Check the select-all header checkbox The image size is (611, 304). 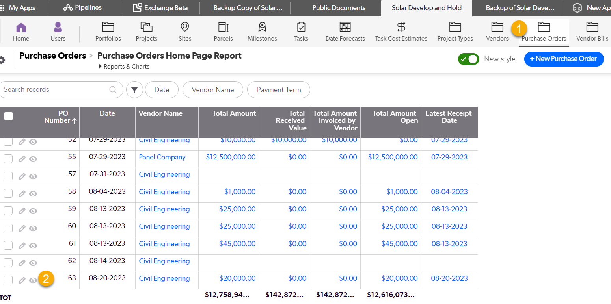[8, 116]
